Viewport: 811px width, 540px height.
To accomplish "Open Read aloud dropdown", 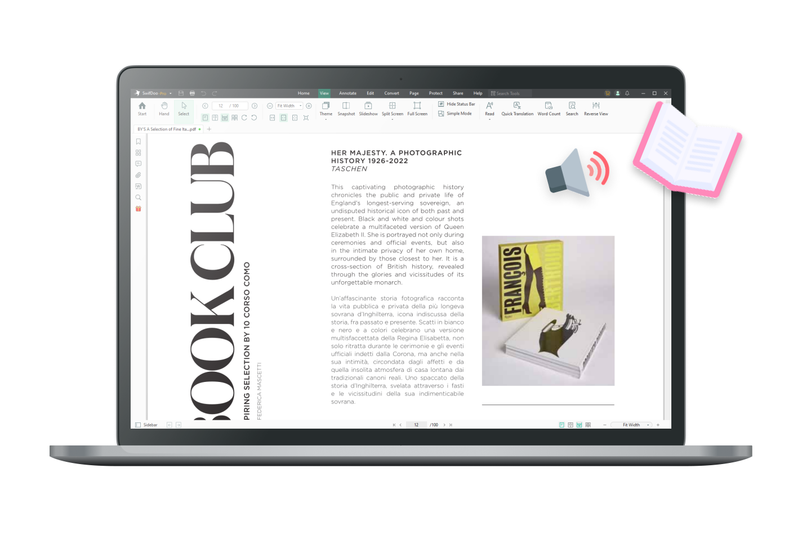I will pyautogui.click(x=489, y=110).
